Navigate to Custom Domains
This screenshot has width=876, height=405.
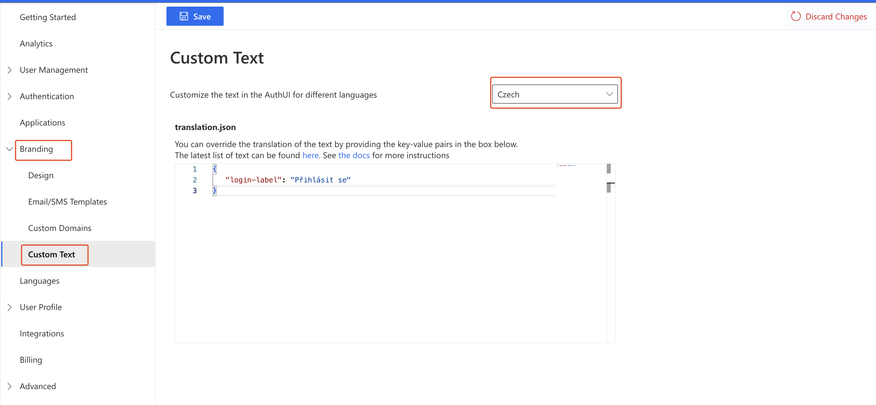coord(60,228)
